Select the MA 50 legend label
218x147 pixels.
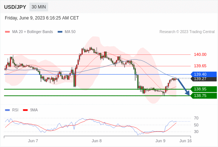[70, 32]
